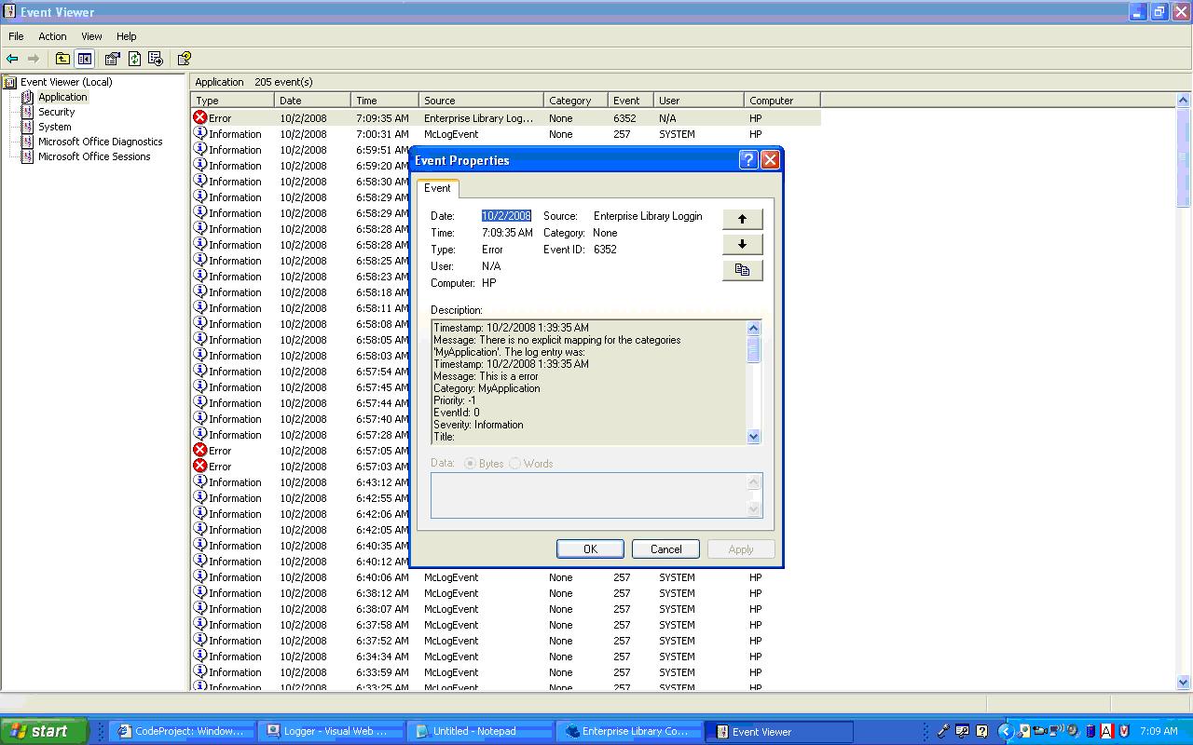Click the Export List toolbar icon
The height and width of the screenshot is (745, 1193).
click(156, 59)
